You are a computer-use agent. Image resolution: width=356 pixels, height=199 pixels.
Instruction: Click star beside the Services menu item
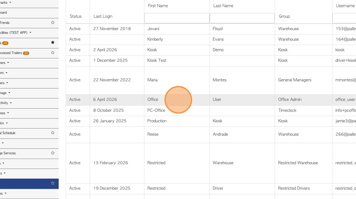pyautogui.click(x=53, y=153)
